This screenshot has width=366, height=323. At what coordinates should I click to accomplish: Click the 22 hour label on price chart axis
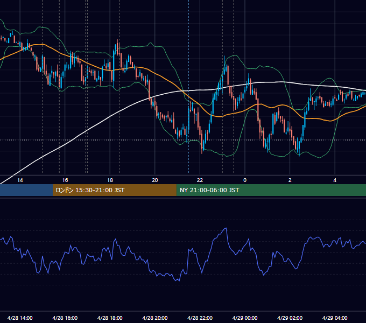click(200, 180)
